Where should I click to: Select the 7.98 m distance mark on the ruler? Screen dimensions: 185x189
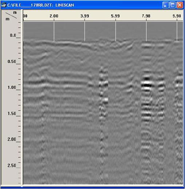pos(146,16)
